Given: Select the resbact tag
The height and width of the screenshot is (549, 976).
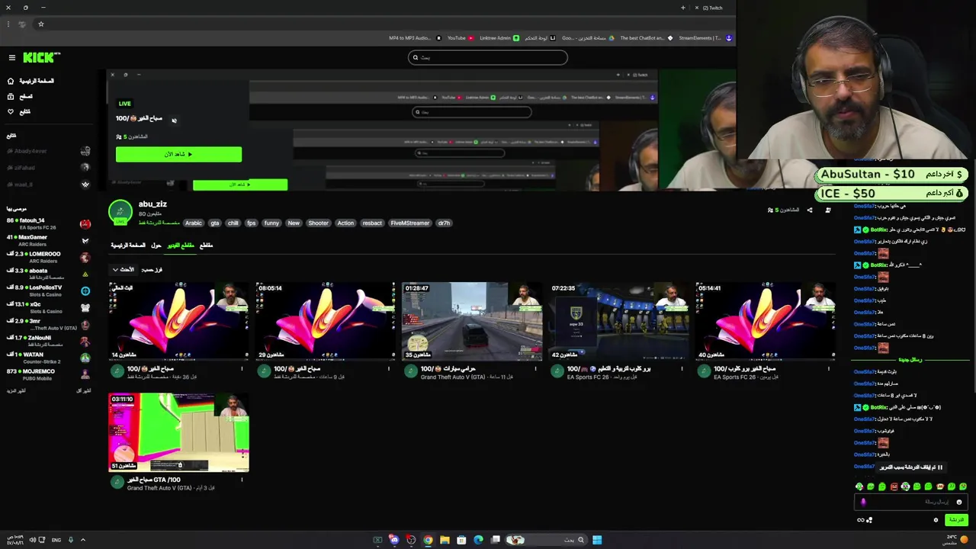Looking at the screenshot, I should click(x=372, y=223).
